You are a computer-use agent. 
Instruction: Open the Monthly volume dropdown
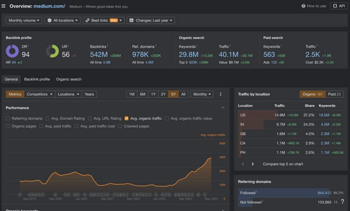coord(24,20)
